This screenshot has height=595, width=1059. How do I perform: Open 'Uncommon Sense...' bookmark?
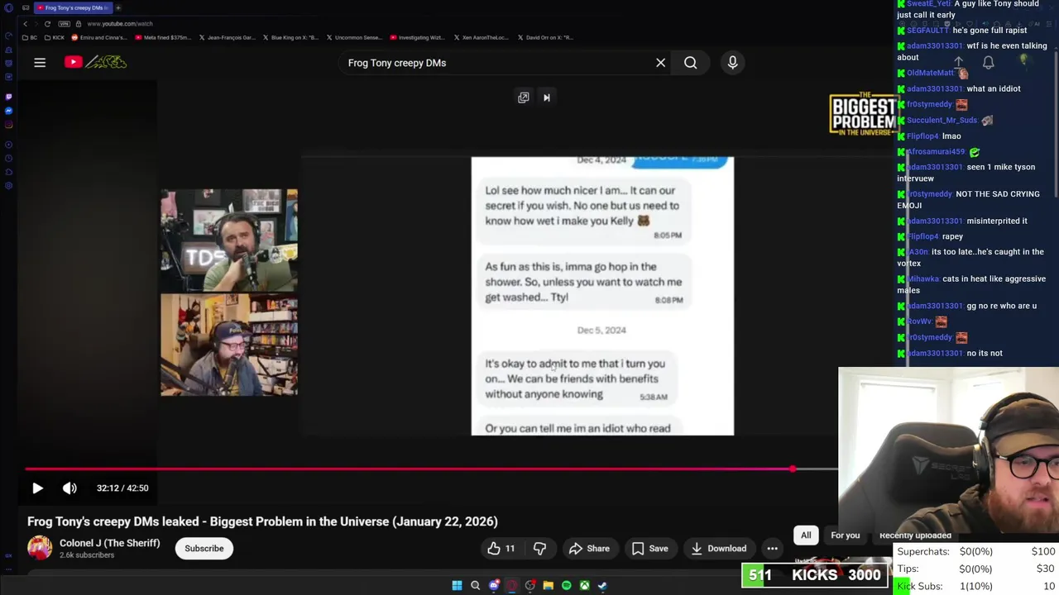[x=354, y=37]
